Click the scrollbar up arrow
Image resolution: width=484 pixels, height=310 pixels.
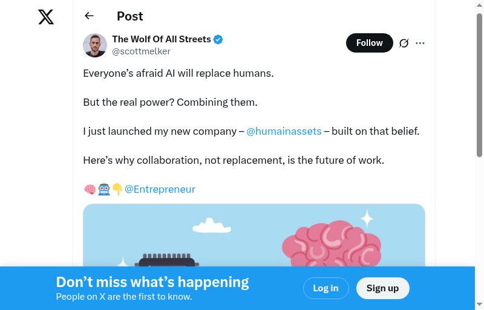pos(479,5)
